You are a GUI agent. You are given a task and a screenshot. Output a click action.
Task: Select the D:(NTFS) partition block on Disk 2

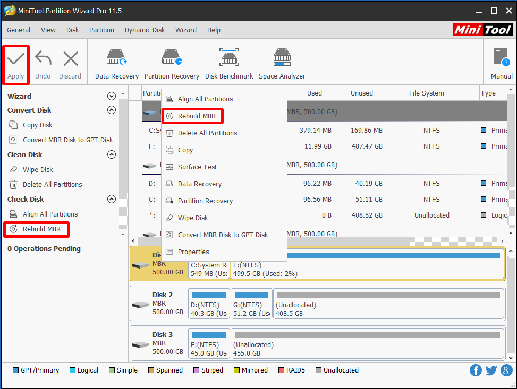[x=209, y=304]
